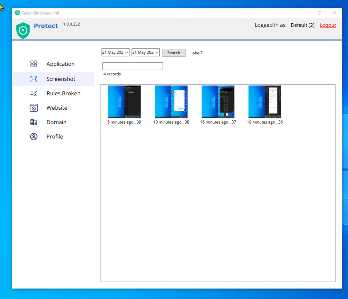Image resolution: width=348 pixels, height=299 pixels.
Task: Expand the end date dropdown
Action: point(157,53)
